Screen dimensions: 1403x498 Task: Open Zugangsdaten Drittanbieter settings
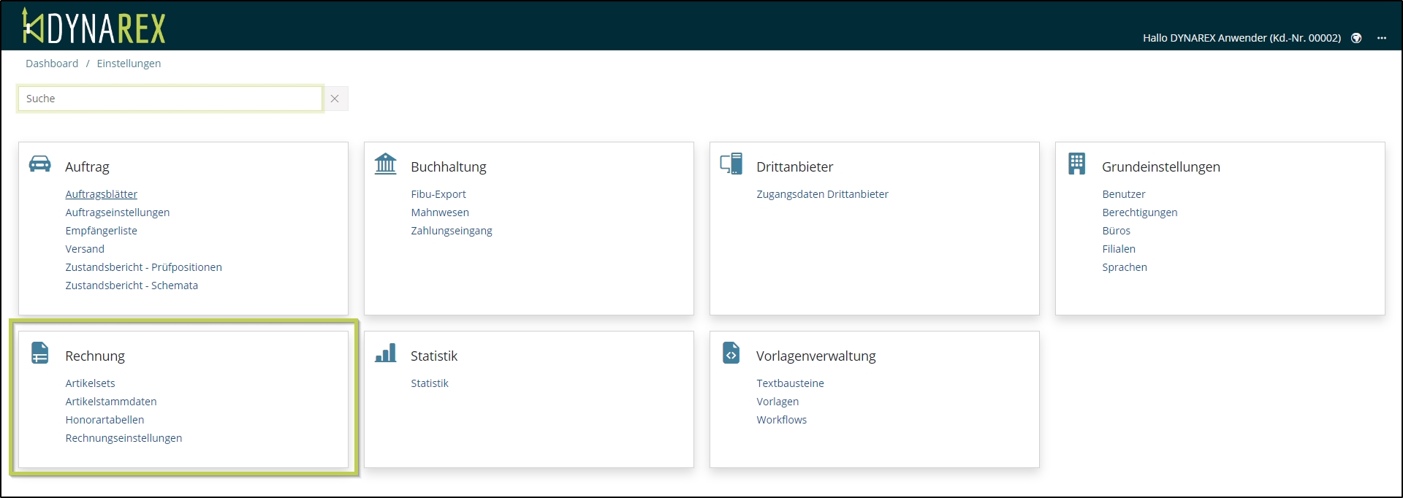click(x=822, y=194)
